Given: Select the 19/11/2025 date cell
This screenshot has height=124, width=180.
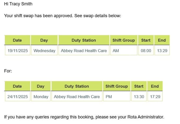Looking at the screenshot, I should (x=18, y=51).
